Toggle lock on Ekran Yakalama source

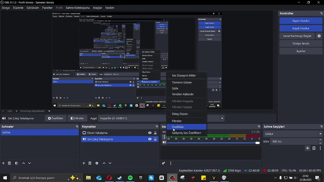[x=155, y=133]
